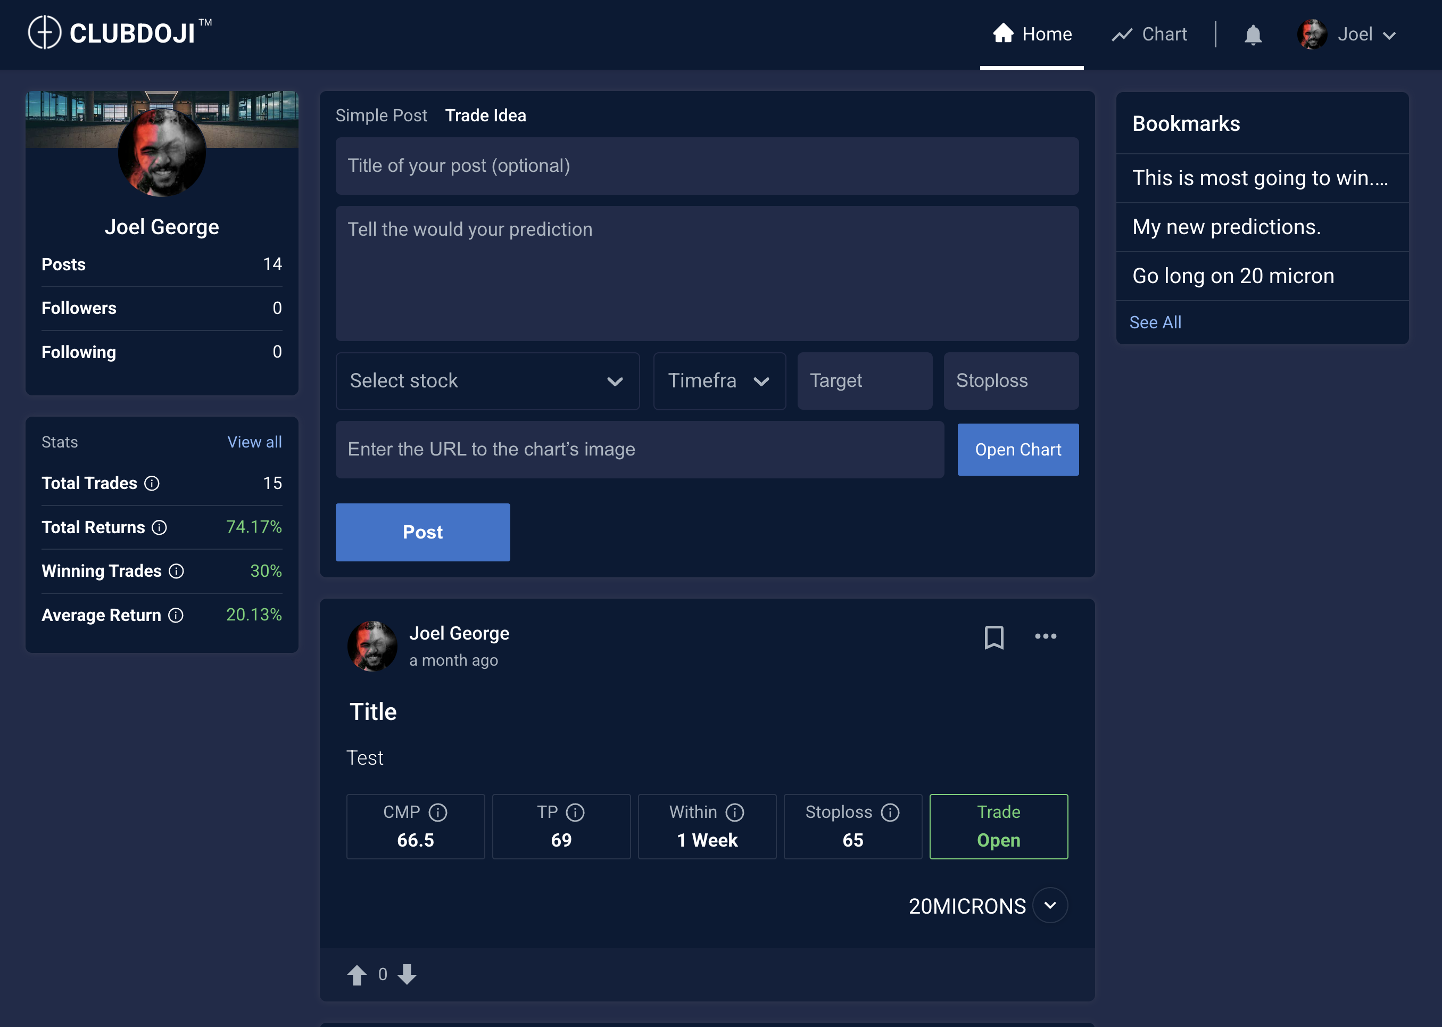
Task: Click the ClubDoji logo
Action: (x=120, y=33)
